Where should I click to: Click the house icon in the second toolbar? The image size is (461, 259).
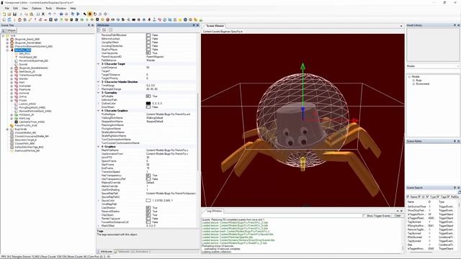[19, 19]
